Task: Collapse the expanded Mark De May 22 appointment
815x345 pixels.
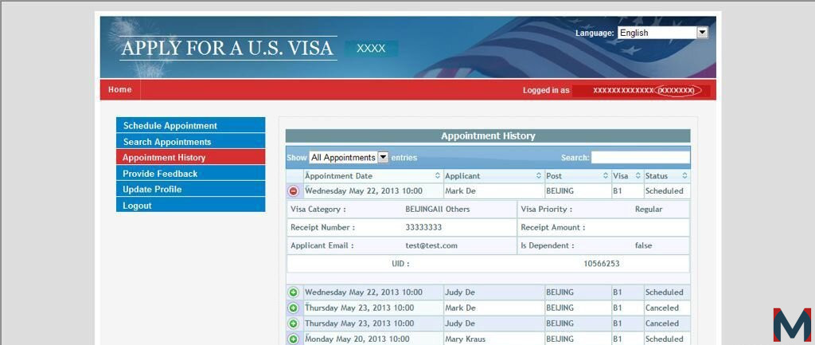Action: [x=293, y=191]
